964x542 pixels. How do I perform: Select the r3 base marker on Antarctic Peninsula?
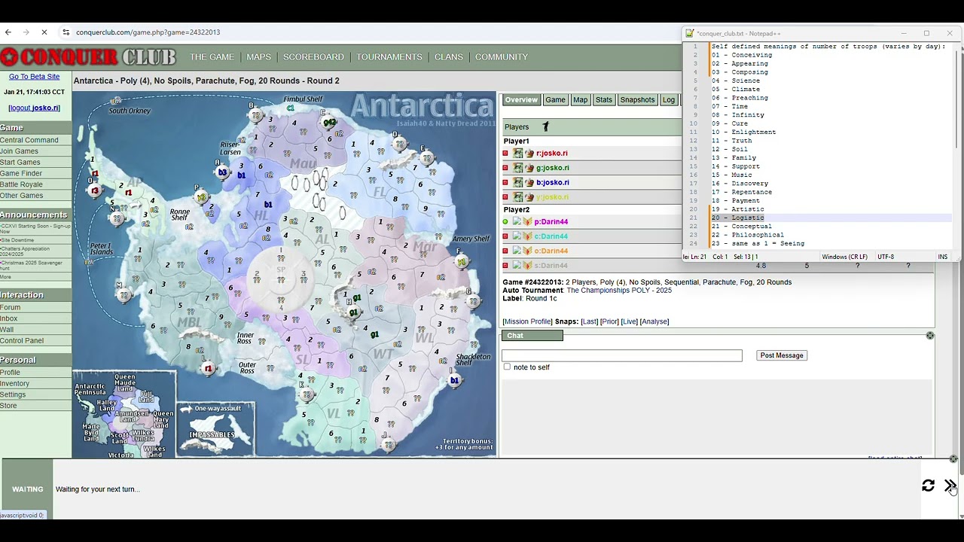94,190
